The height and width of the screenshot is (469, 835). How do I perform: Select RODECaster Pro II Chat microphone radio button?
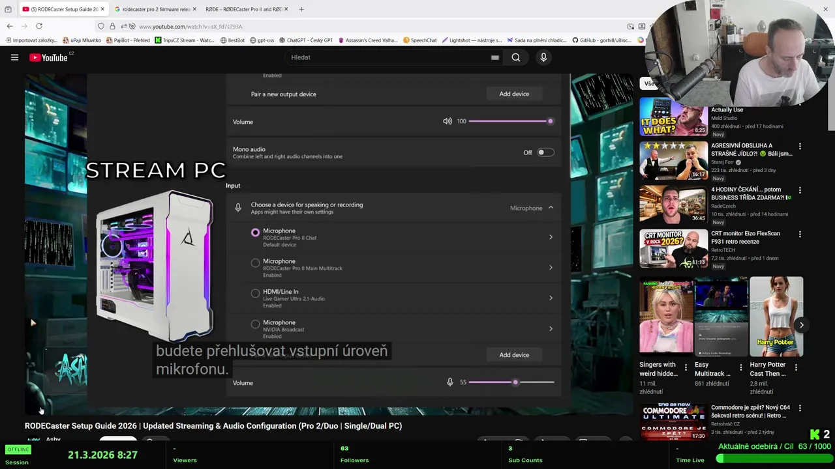pyautogui.click(x=255, y=232)
